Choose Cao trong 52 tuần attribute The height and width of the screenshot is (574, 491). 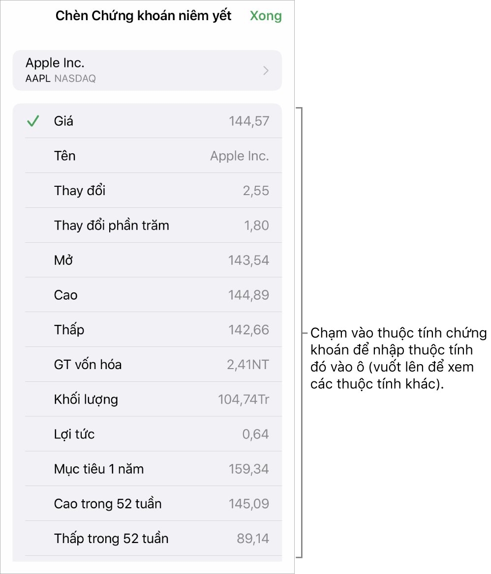tap(147, 503)
